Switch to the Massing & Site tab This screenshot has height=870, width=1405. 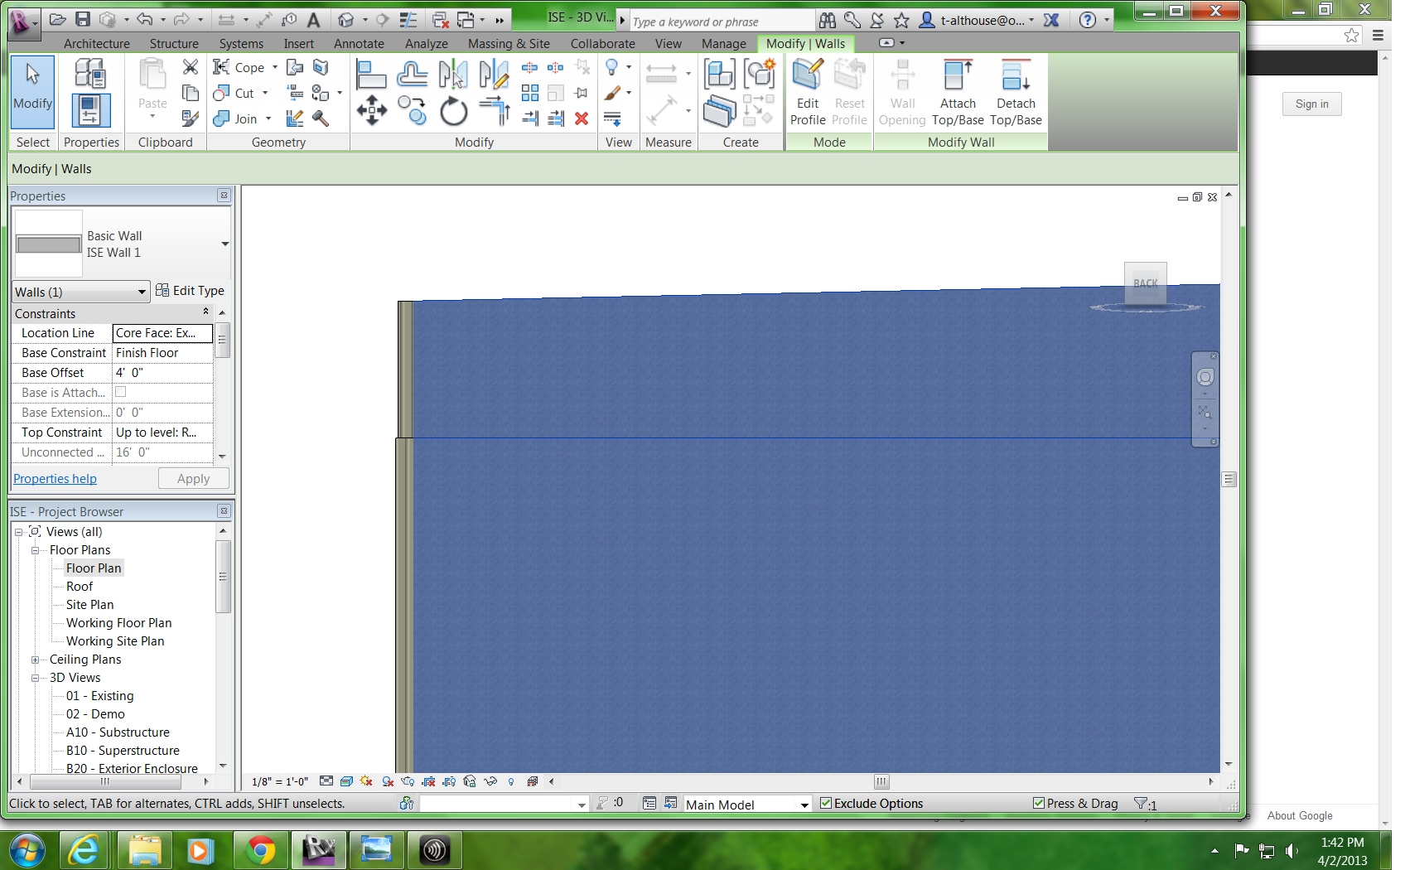[509, 44]
